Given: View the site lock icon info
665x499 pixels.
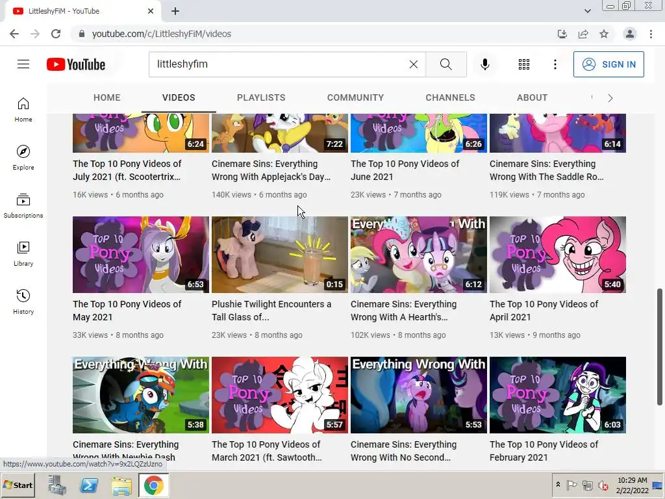Looking at the screenshot, I should [82, 34].
